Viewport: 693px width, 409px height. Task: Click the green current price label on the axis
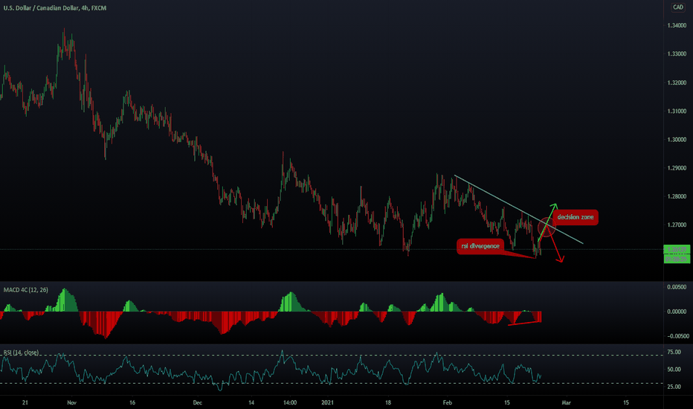[677, 249]
